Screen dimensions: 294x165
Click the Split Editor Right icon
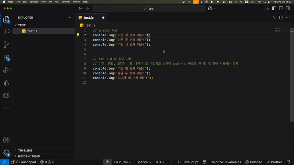click(x=281, y=18)
